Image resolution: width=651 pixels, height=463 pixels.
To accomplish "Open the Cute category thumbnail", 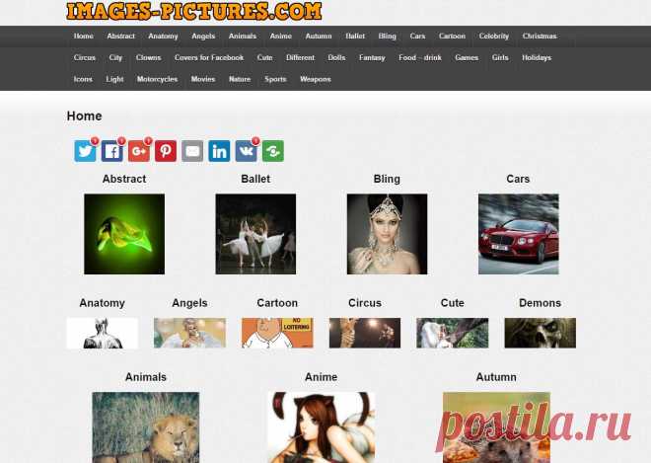I will [453, 333].
